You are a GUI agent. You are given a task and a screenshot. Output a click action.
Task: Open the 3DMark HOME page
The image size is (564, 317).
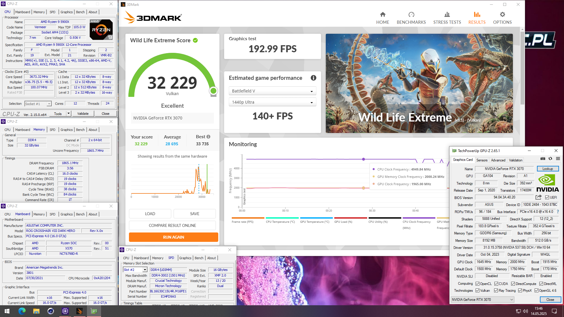pos(382,18)
